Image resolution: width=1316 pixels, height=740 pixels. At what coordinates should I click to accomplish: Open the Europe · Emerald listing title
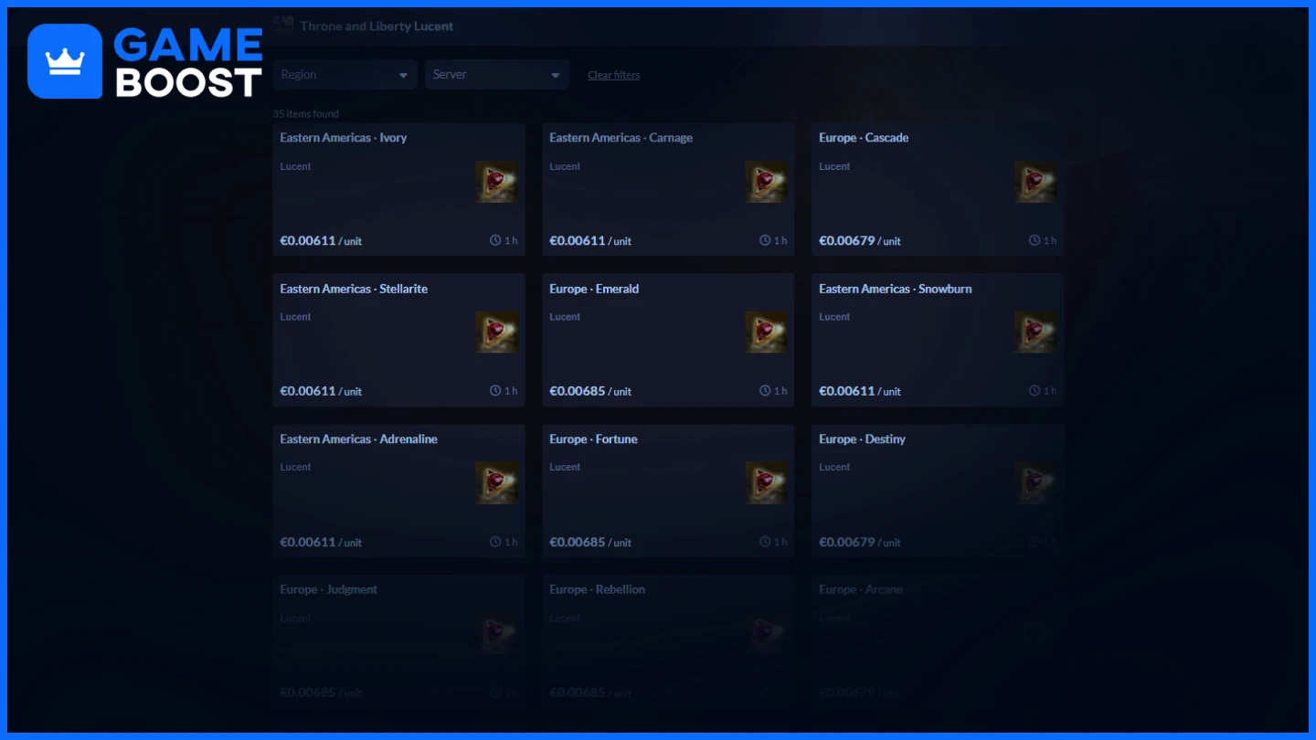click(594, 289)
